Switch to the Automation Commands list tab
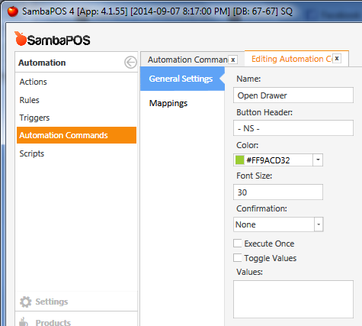362x326 pixels. (x=188, y=60)
